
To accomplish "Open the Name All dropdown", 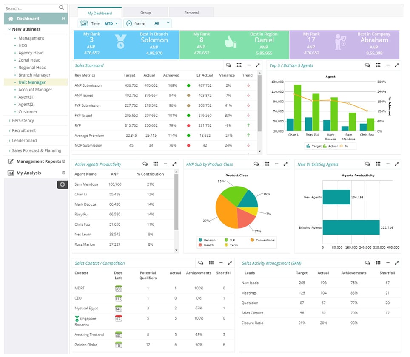I will pos(148,23).
